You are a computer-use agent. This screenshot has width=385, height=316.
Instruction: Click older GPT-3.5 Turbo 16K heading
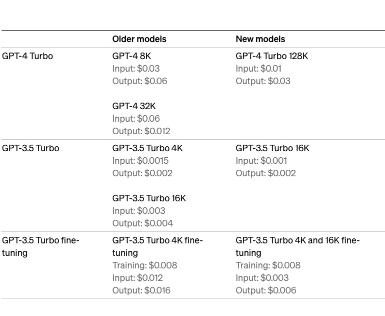[149, 198]
